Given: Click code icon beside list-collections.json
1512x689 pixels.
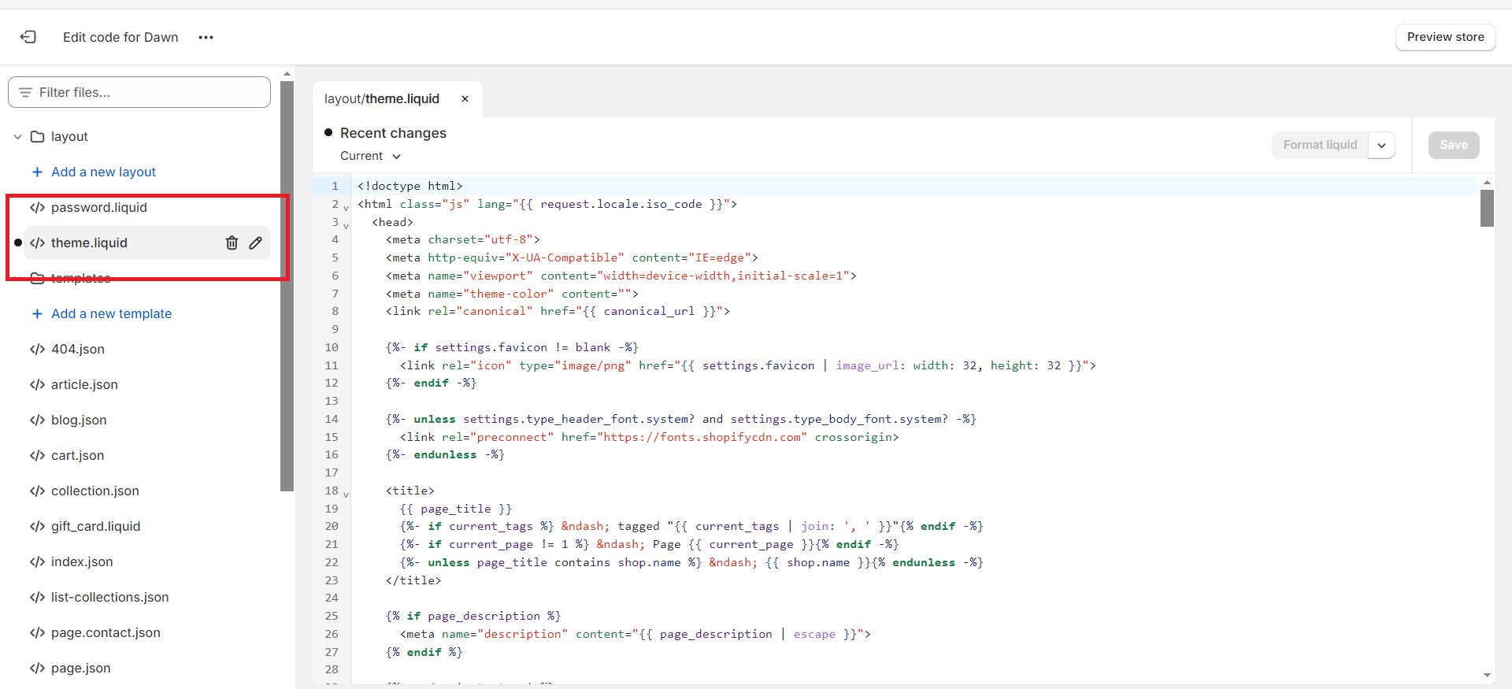Looking at the screenshot, I should coord(37,598).
